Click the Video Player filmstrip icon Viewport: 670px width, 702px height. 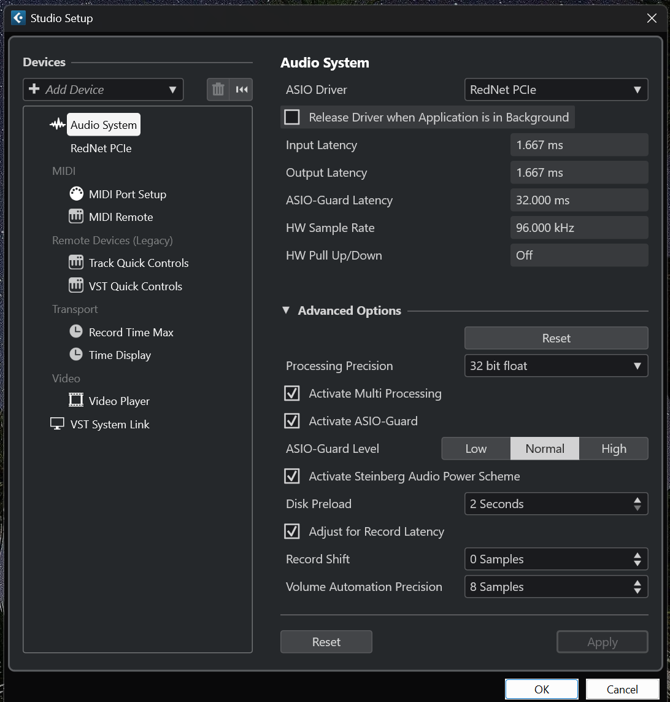76,400
